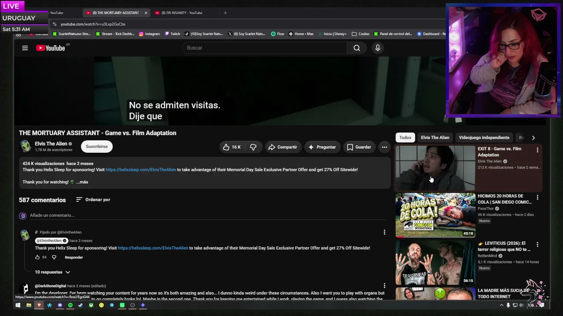
Task: Open the Cositas bookmarks folder
Action: click(361, 34)
